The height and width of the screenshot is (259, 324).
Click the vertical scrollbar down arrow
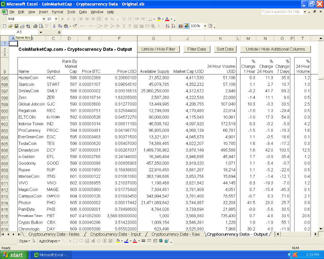pos(321,229)
